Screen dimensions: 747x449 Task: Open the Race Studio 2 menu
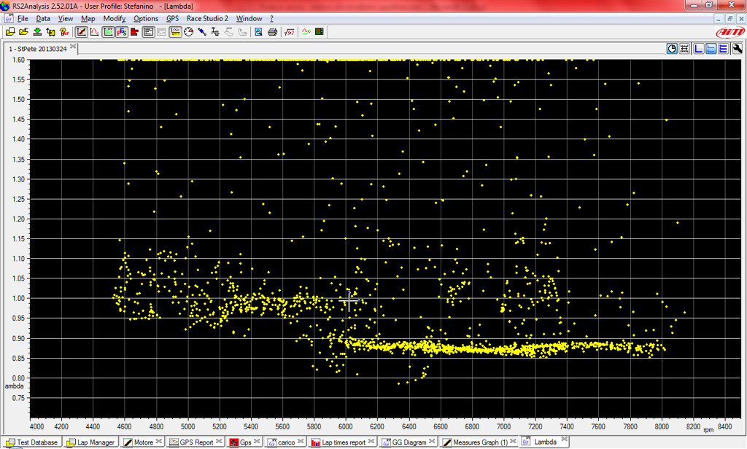tap(207, 18)
